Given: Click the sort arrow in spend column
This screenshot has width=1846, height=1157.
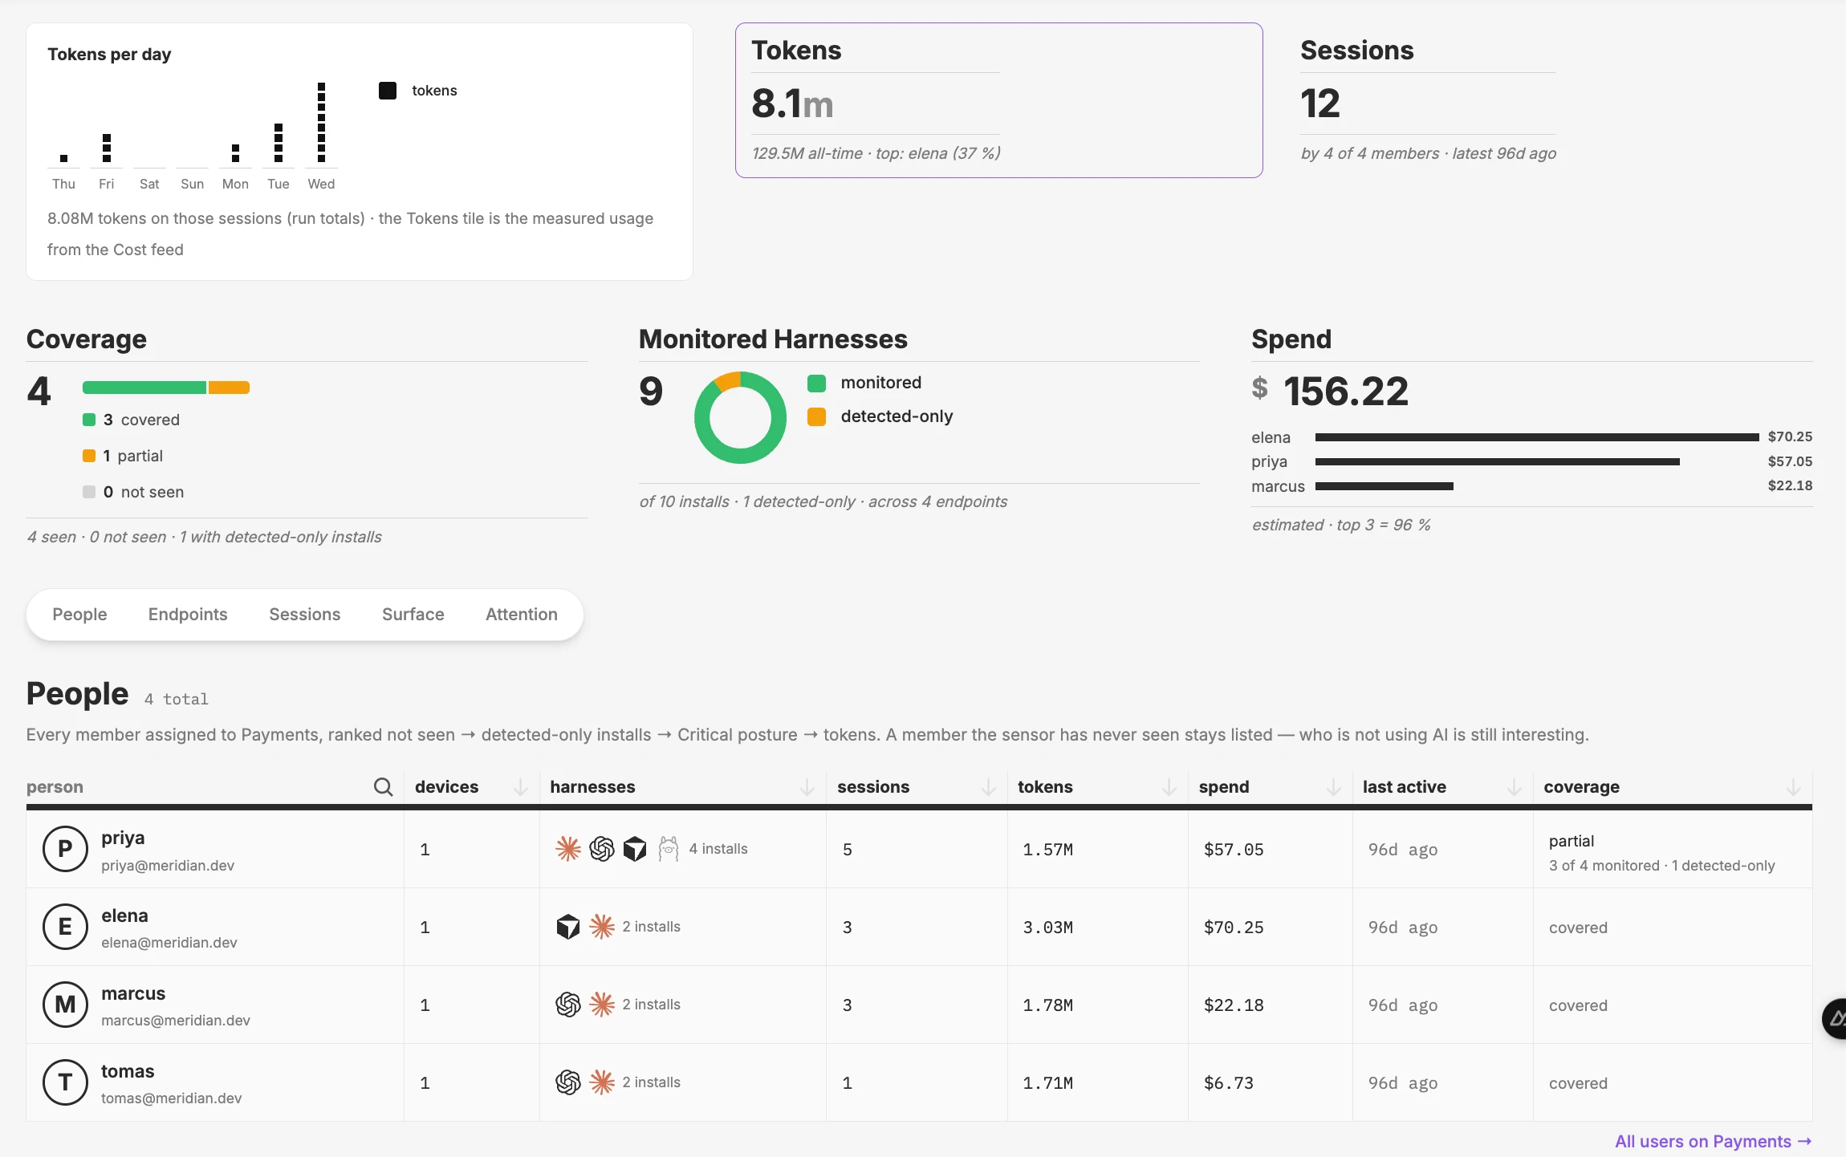Looking at the screenshot, I should click(x=1334, y=787).
